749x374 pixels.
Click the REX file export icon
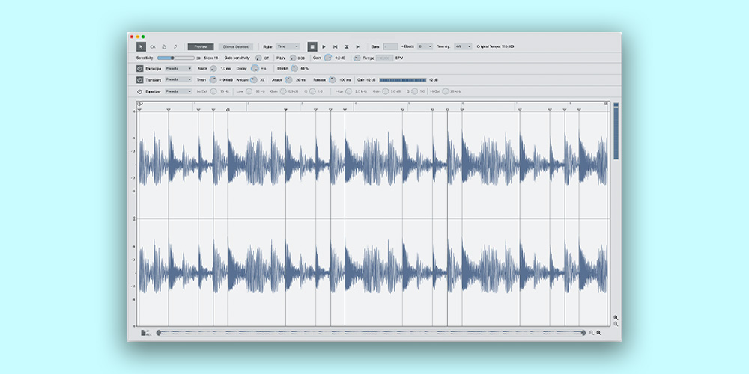coord(145,332)
